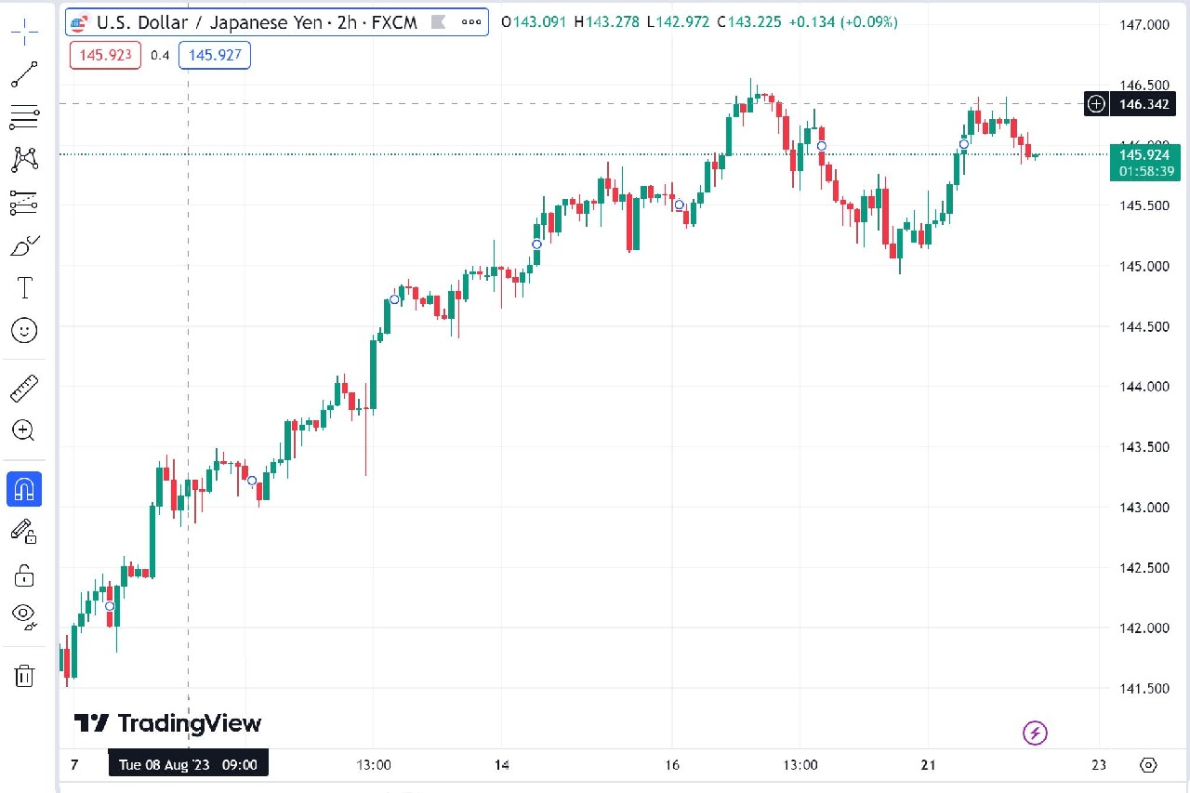Click the plus button beside 146.342
The width and height of the screenshot is (1190, 793).
1097,104
